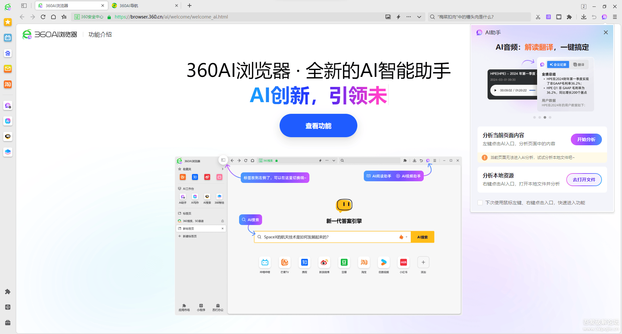
Task: Open the Taobao shortcut in left sidebar
Action: coord(8,84)
